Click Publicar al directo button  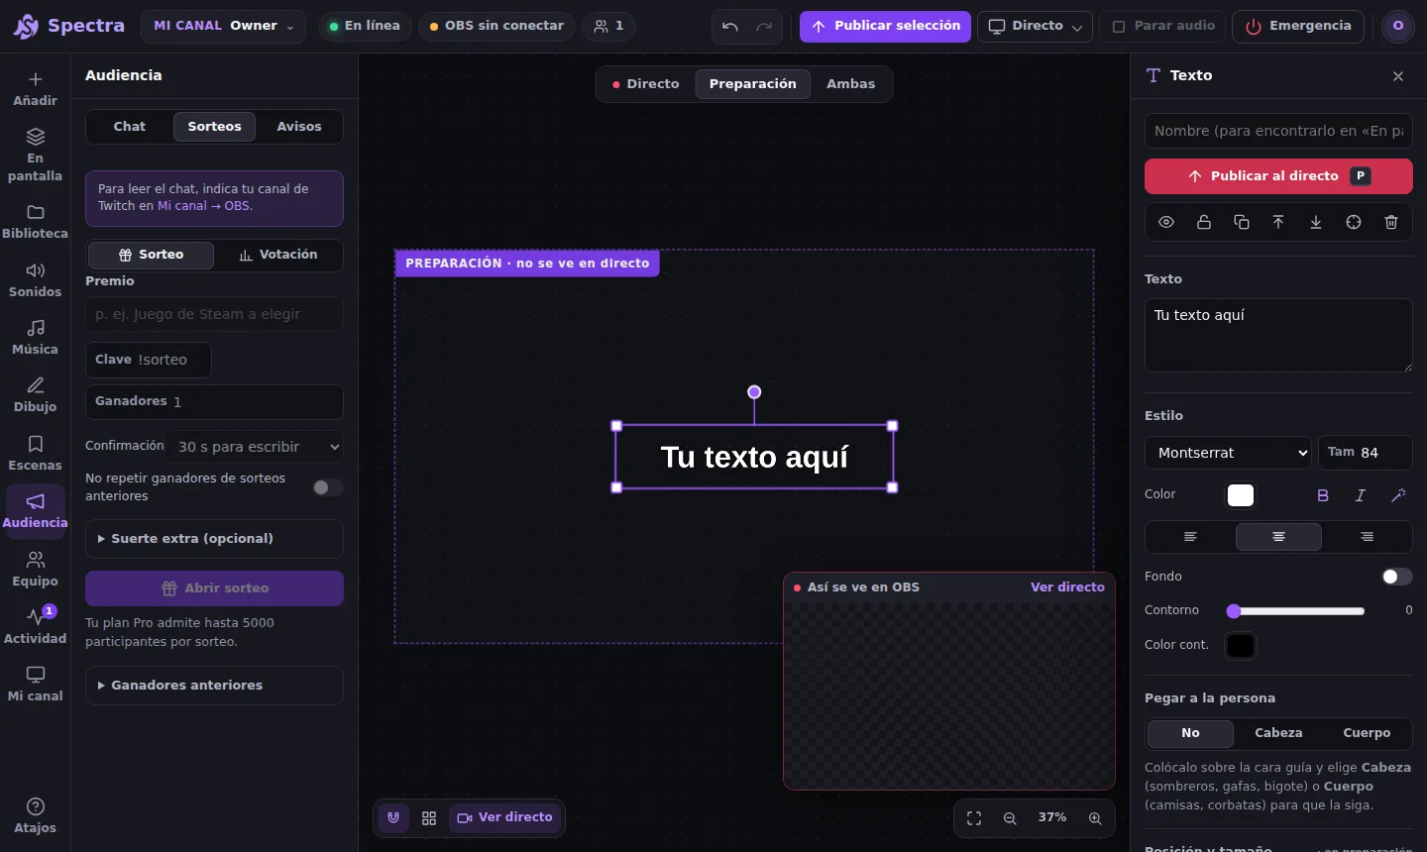click(x=1278, y=176)
